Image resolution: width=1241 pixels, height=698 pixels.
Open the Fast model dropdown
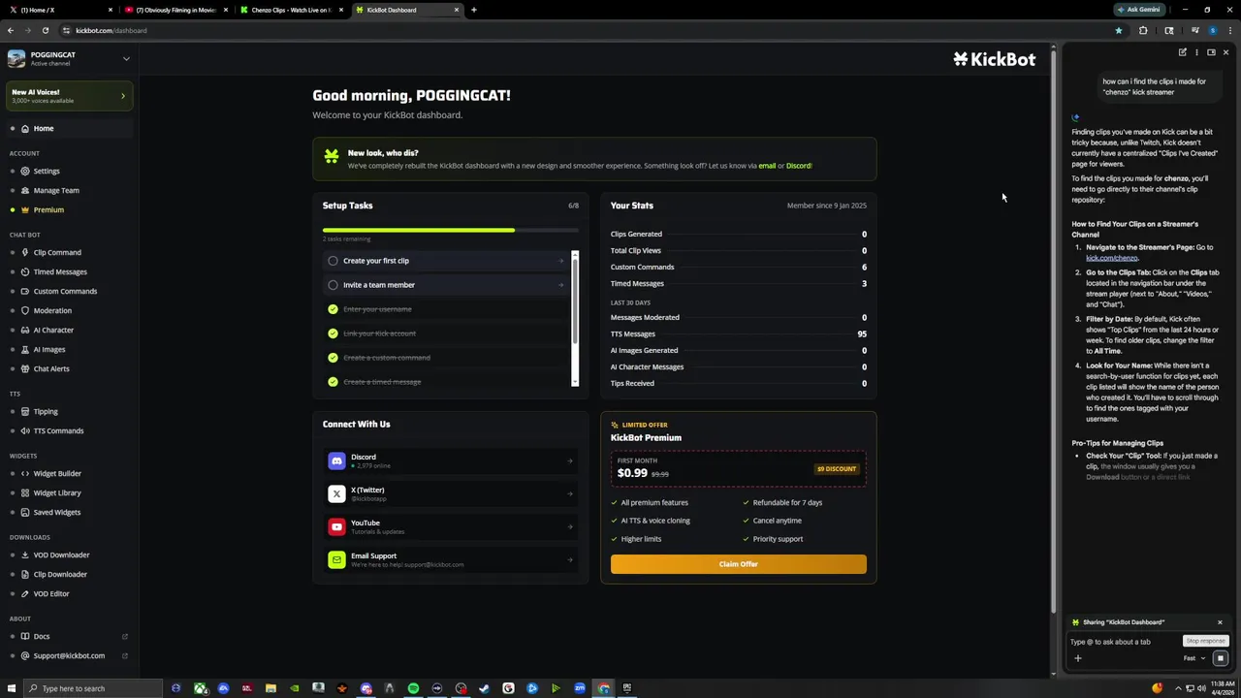(1193, 658)
